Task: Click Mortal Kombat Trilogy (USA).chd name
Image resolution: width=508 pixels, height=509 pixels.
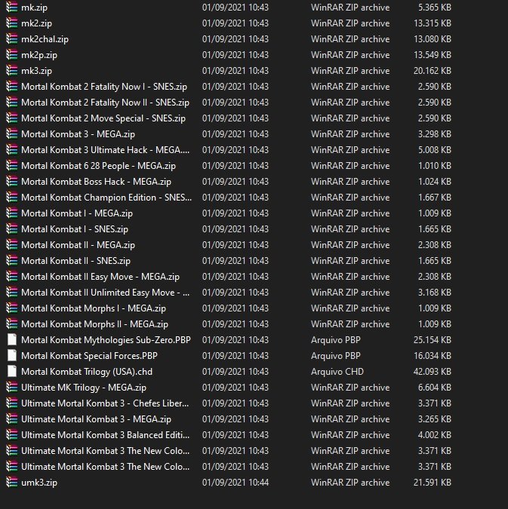Action: click(x=87, y=372)
